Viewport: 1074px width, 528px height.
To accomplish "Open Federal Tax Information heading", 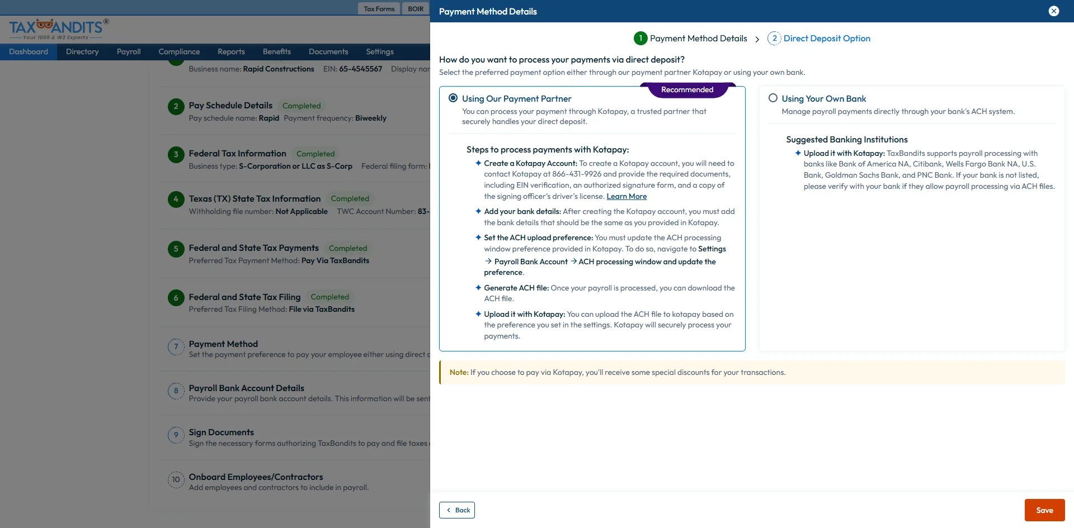I will click(x=237, y=154).
